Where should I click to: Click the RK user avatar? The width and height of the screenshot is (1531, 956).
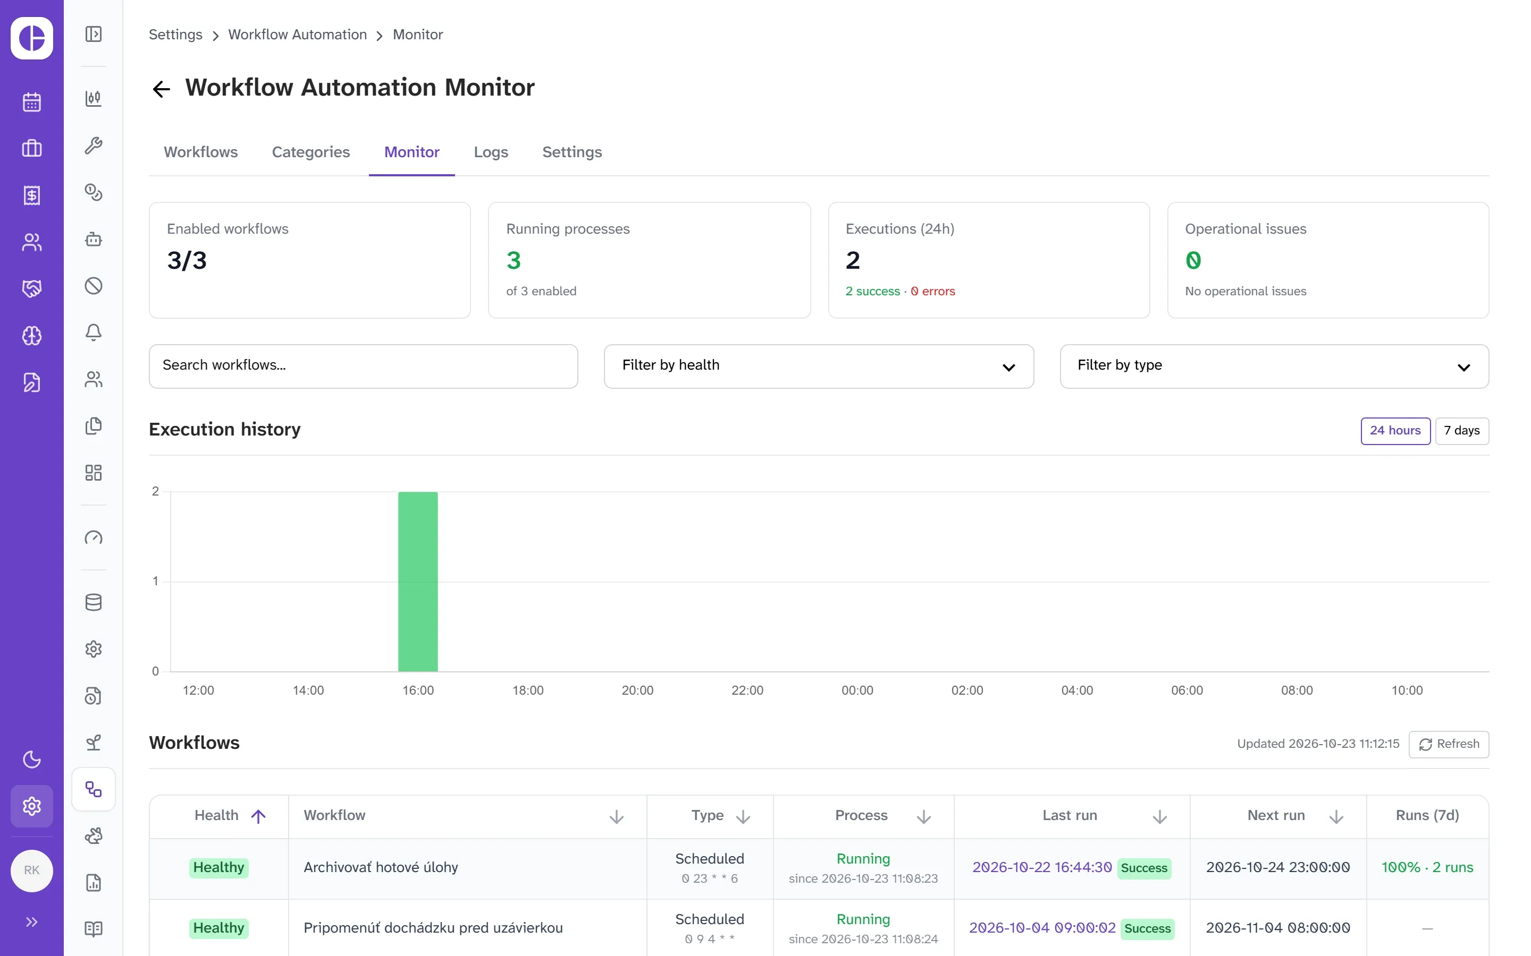point(32,870)
